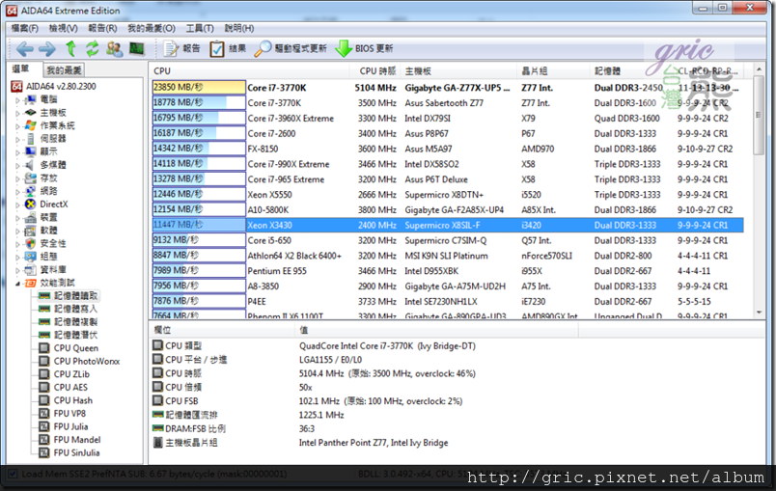The height and width of the screenshot is (491, 776).
Task: Select the Core i7-3960X Extreme result row
Action: [291, 119]
